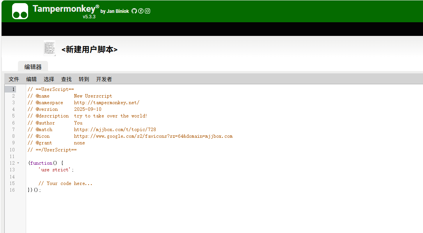423x233 pixels.
Task: Click the new userscript thumbnail icon
Action: pos(49,48)
